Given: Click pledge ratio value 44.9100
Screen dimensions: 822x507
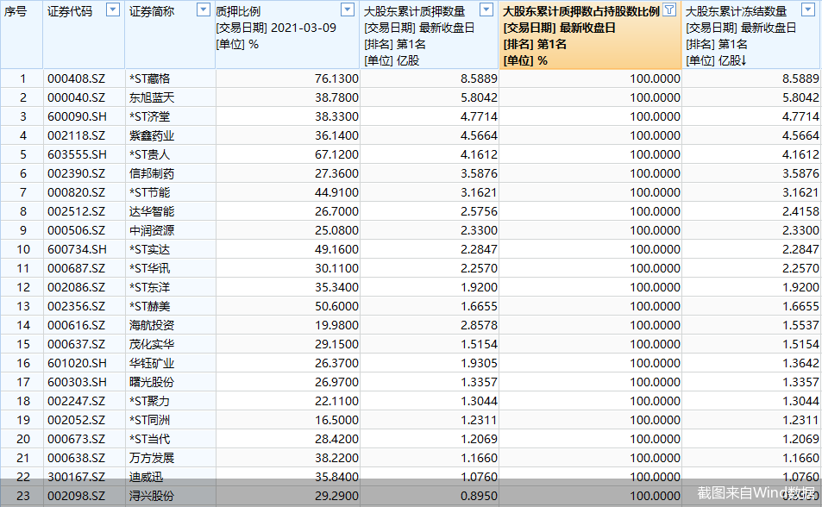Looking at the screenshot, I should click(336, 192).
